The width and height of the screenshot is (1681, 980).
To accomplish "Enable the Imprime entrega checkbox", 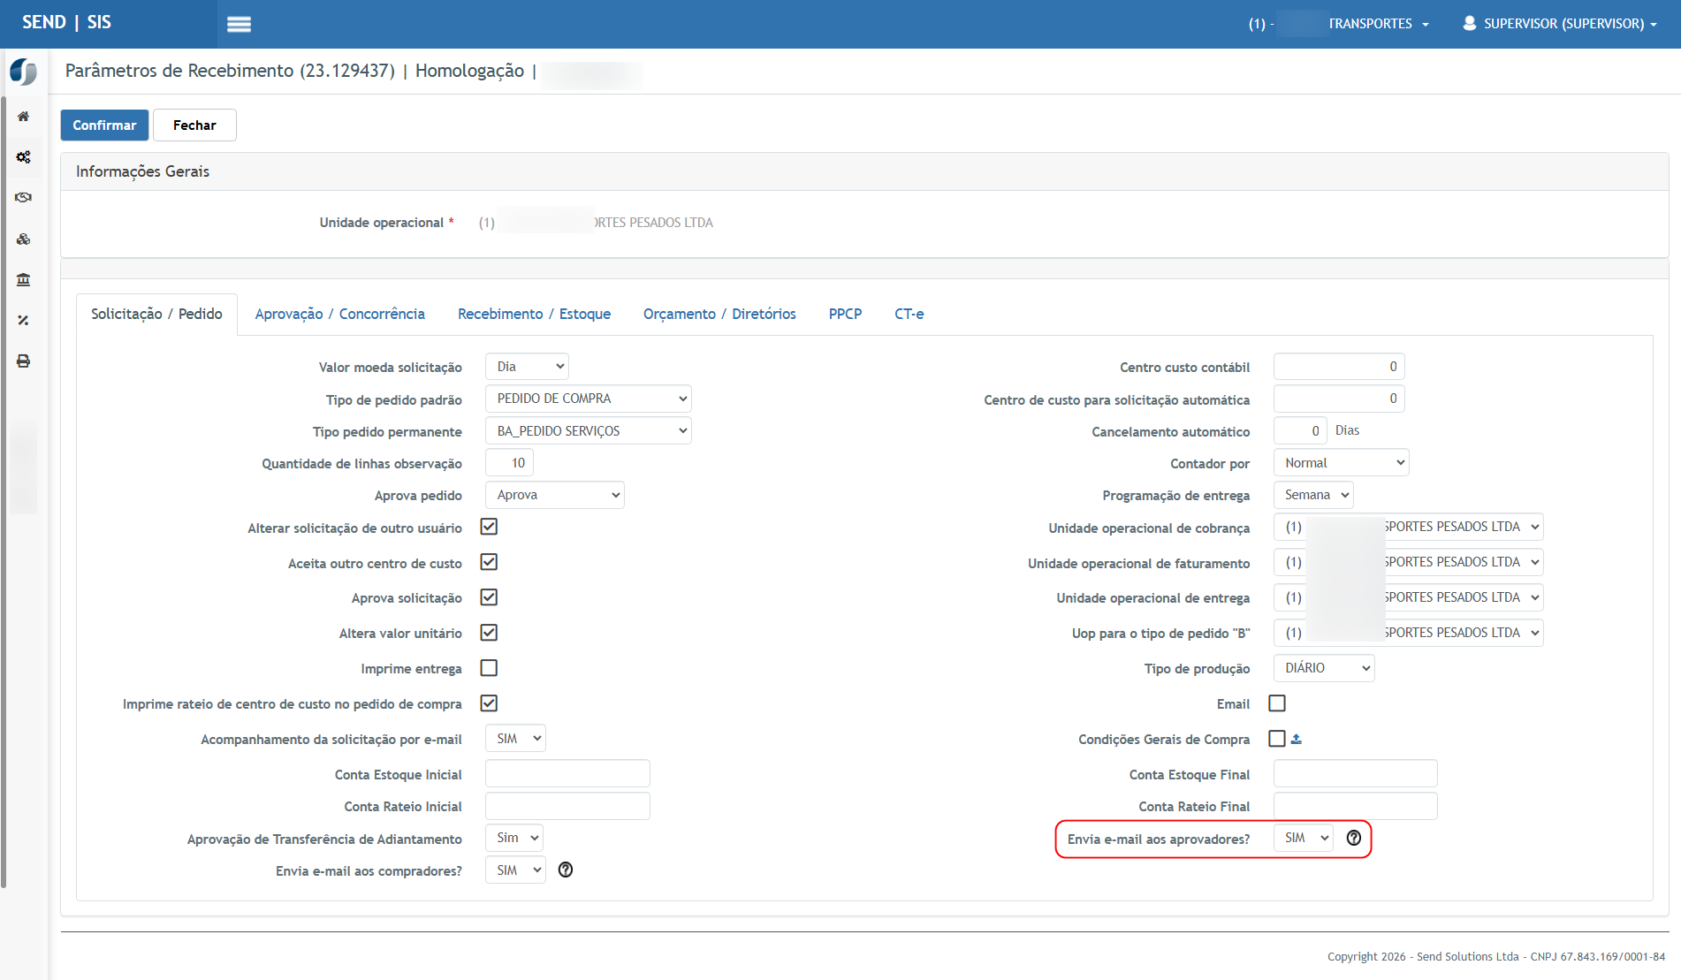I will [489, 668].
